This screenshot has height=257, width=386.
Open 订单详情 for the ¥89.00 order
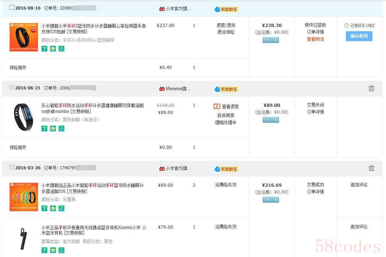coord(315,112)
